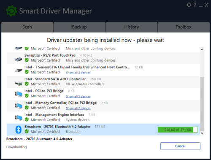
Task: Click monitor icon for Management Engine Interface
Action: 19,118
